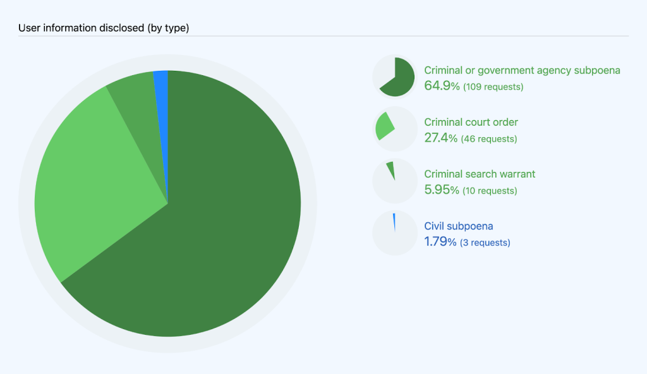Click the Criminal court order mini pie icon

click(394, 129)
